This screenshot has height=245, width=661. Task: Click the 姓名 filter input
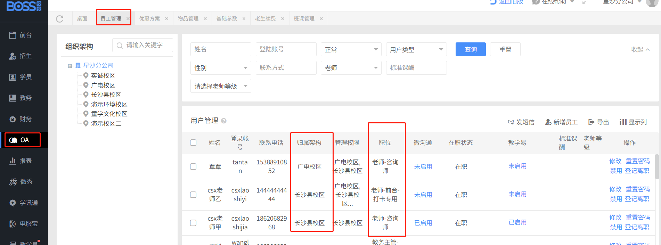221,49
